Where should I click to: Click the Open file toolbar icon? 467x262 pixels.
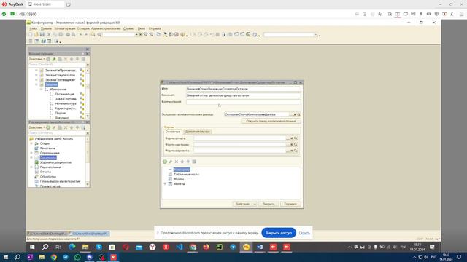click(x=36, y=35)
